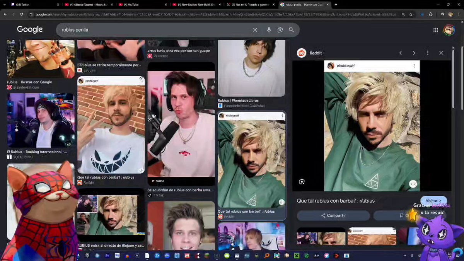
Task: Open the selected green shirt Reddit image result
Action: (251, 160)
